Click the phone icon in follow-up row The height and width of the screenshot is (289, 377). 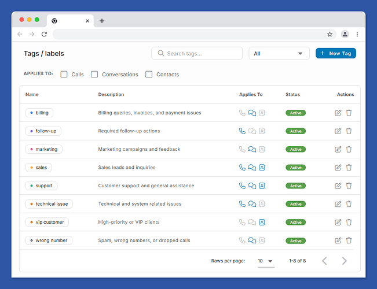click(242, 131)
